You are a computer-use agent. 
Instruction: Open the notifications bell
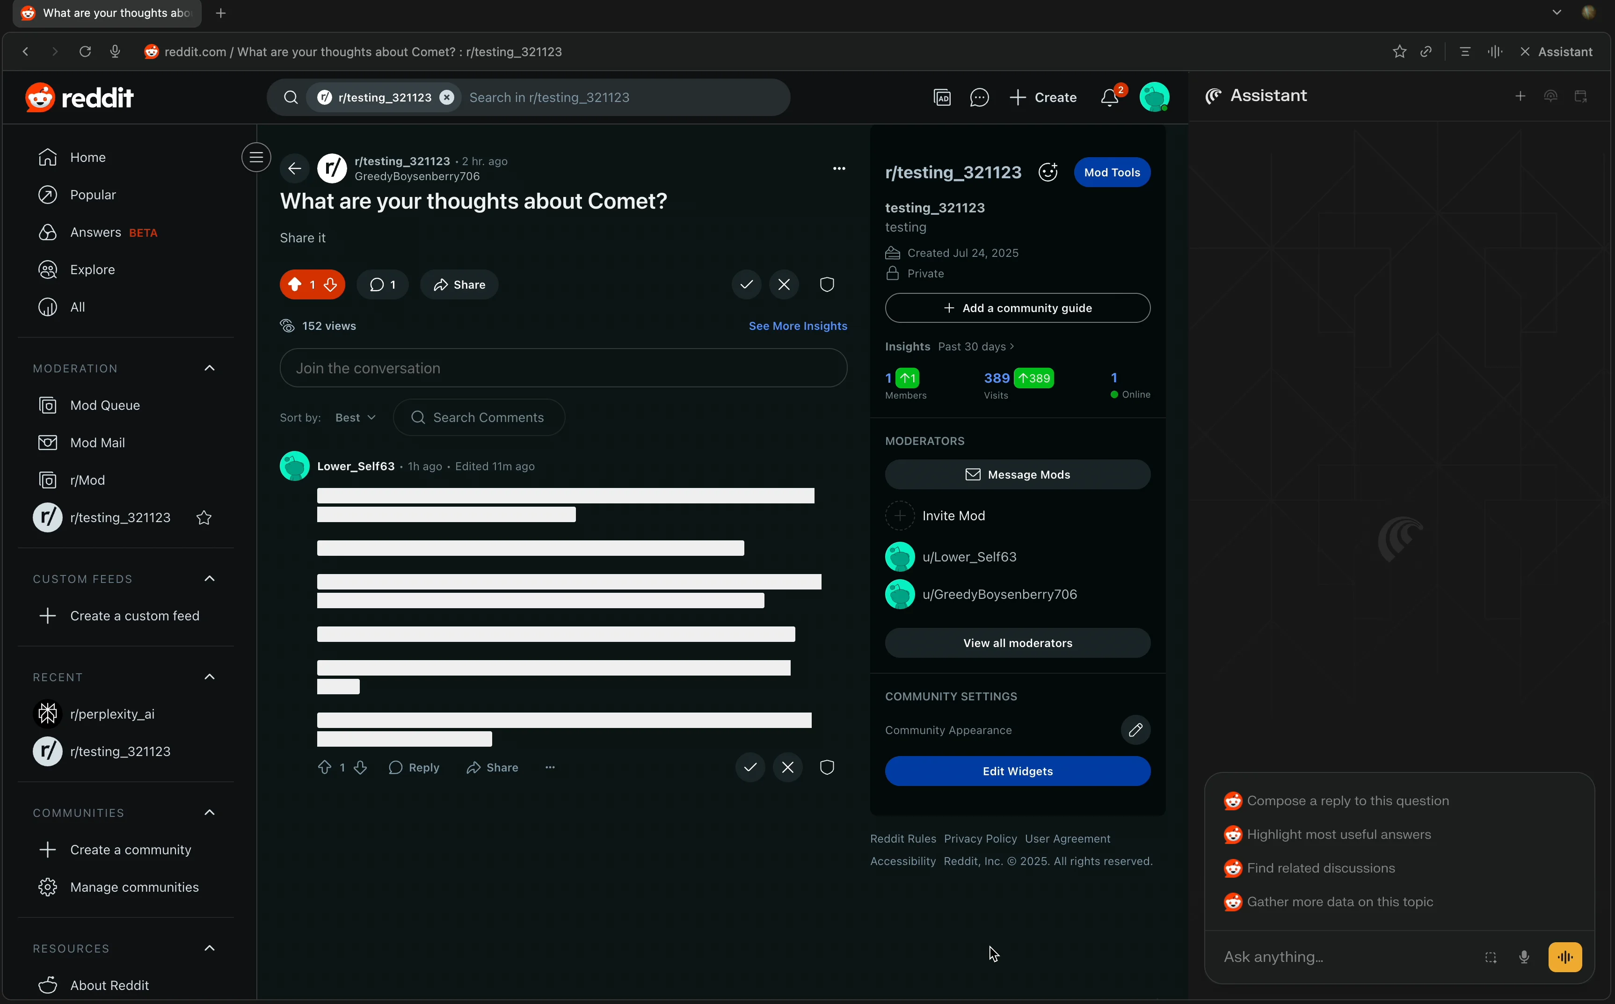click(1109, 98)
